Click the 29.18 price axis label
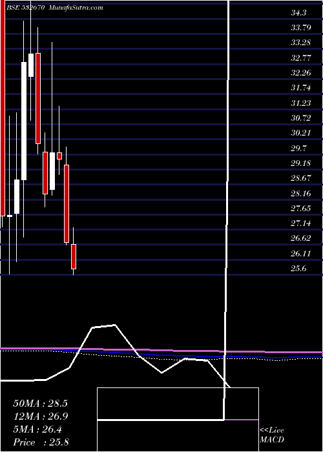This screenshot has height=452, width=323. pyautogui.click(x=301, y=163)
